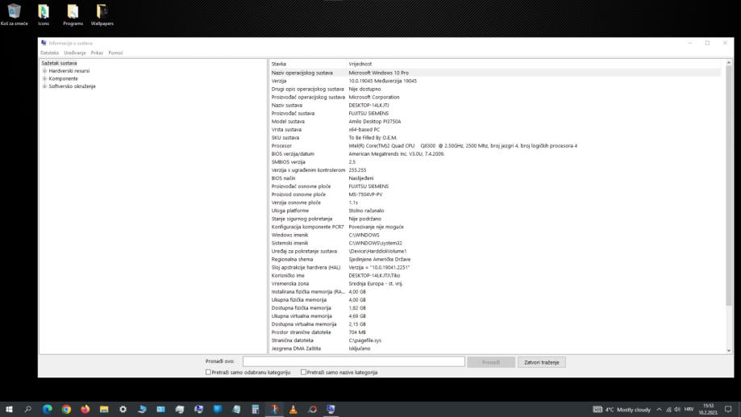Click the System Information taskbar icon
The height and width of the screenshot is (417, 741).
click(331, 409)
